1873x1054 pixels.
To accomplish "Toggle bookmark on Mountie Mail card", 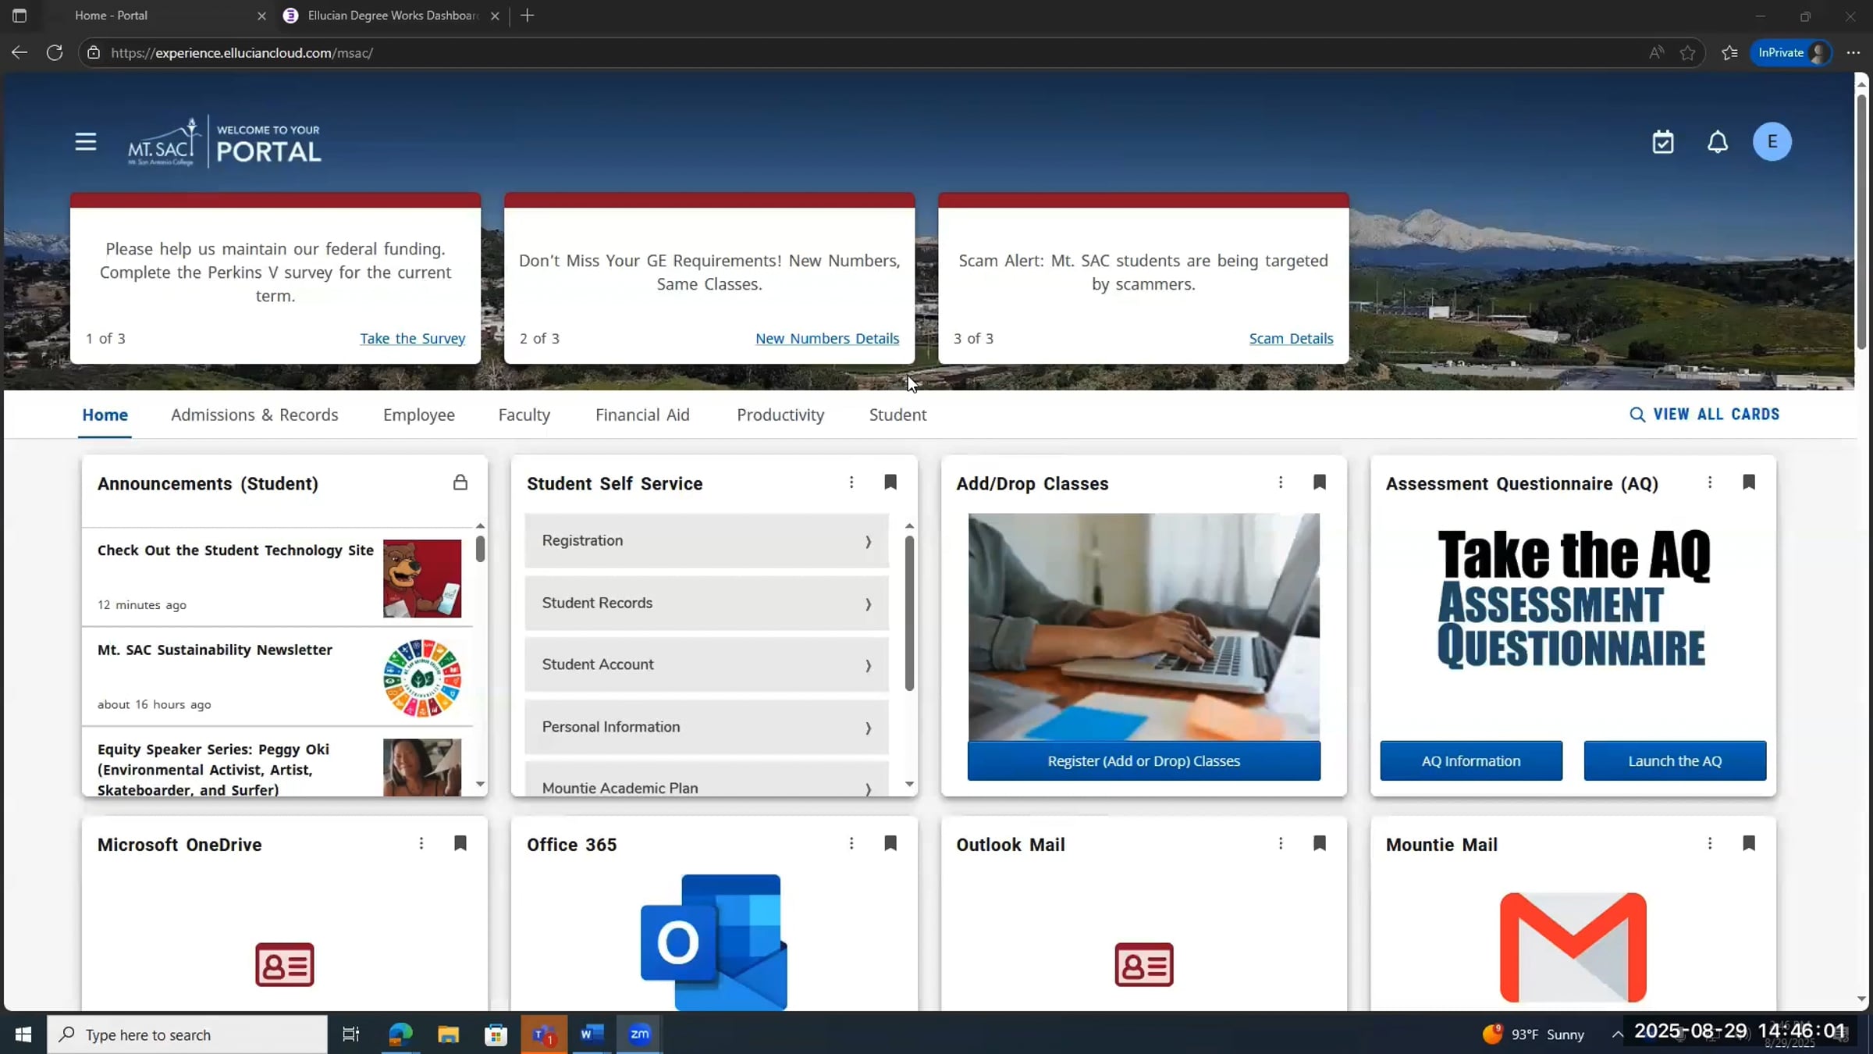I will (1749, 843).
